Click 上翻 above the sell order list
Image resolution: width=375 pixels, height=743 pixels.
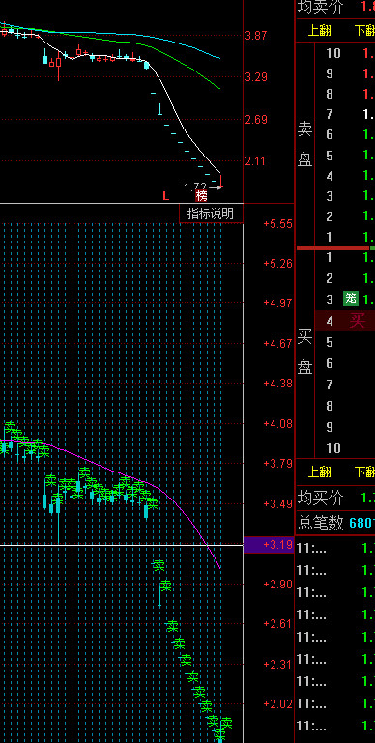pyautogui.click(x=320, y=31)
